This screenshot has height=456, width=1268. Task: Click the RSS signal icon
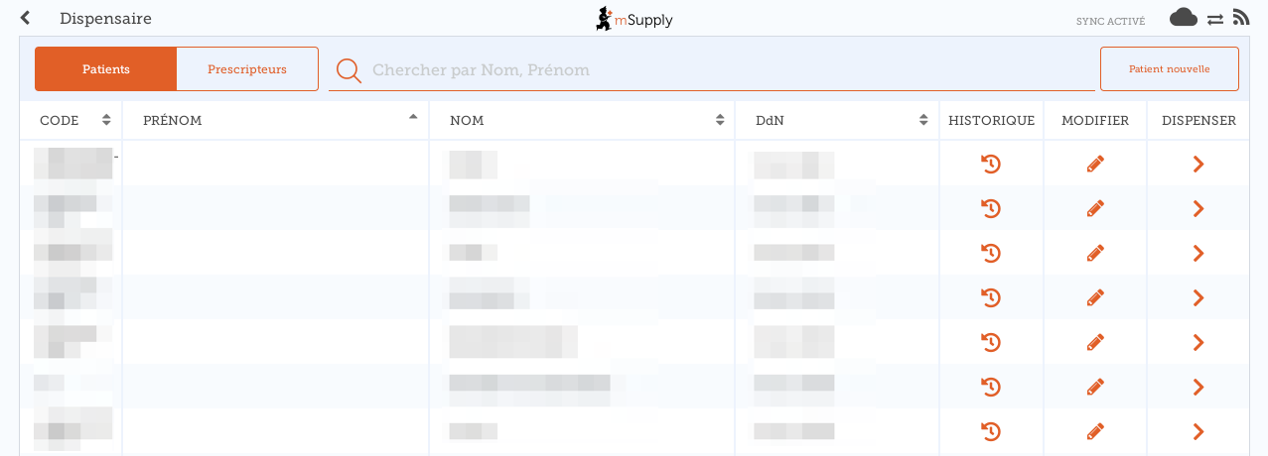1240,18
